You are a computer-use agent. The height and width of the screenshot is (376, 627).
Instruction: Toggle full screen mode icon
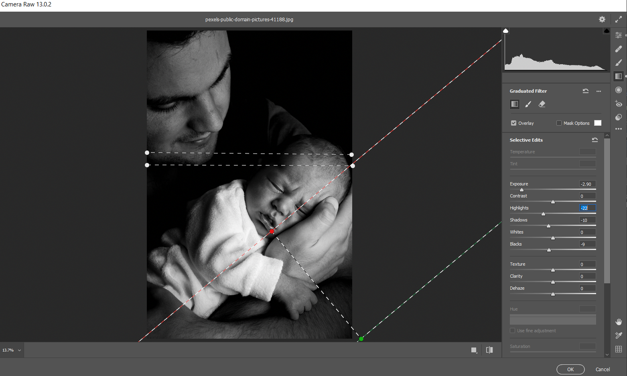tap(619, 19)
